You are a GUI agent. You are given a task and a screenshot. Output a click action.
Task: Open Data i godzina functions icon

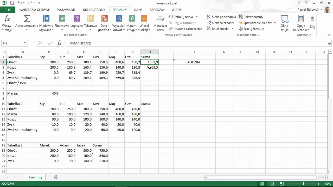[x=105, y=19]
